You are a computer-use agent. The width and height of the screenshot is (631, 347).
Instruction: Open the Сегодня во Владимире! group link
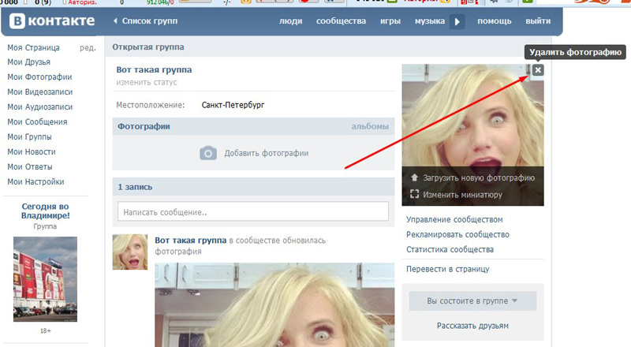pyautogui.click(x=45, y=211)
